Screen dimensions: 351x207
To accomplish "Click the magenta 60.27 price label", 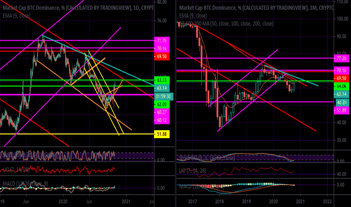I will [x=162, y=112].
